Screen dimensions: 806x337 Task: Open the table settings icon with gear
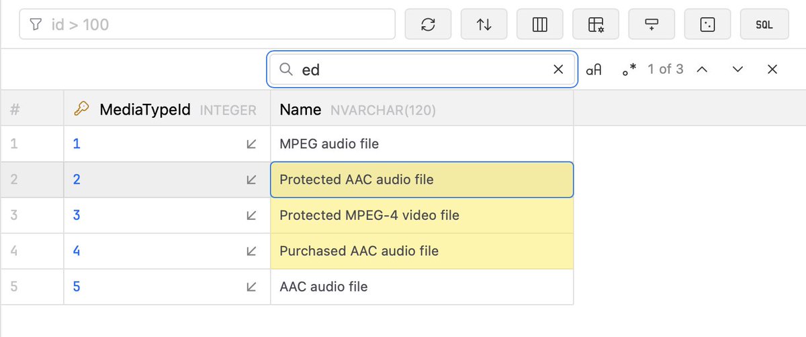[x=595, y=25]
